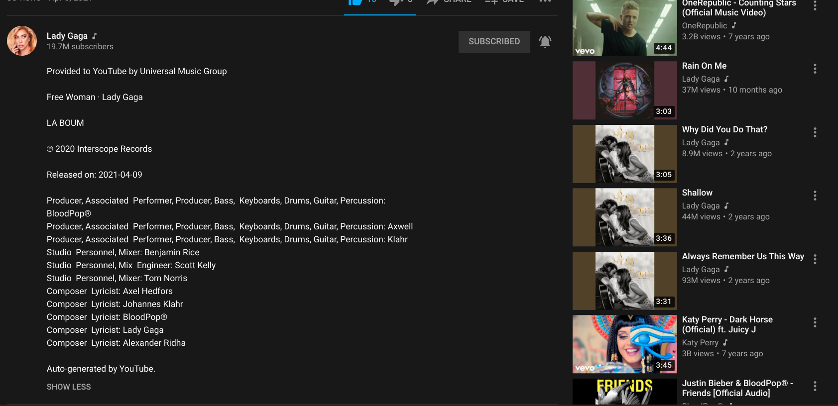
Task: Play the Katy Perry Dark Horse thumbnail
Action: pyautogui.click(x=625, y=344)
